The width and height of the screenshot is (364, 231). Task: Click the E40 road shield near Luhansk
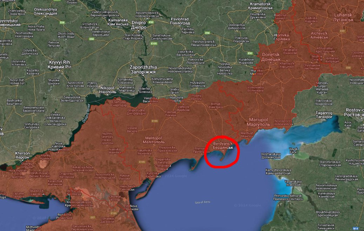click(342, 30)
